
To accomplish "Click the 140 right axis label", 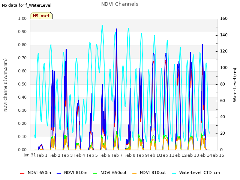I will [x=224, y=35].
